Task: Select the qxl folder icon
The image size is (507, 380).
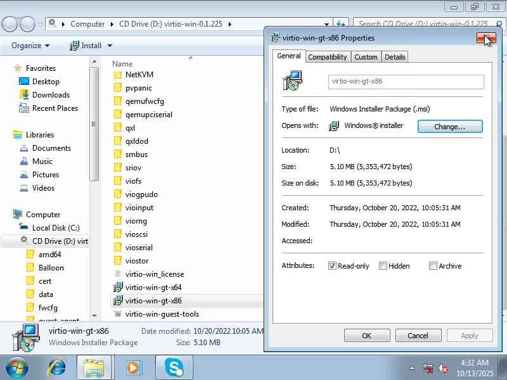Action: pyautogui.click(x=118, y=128)
